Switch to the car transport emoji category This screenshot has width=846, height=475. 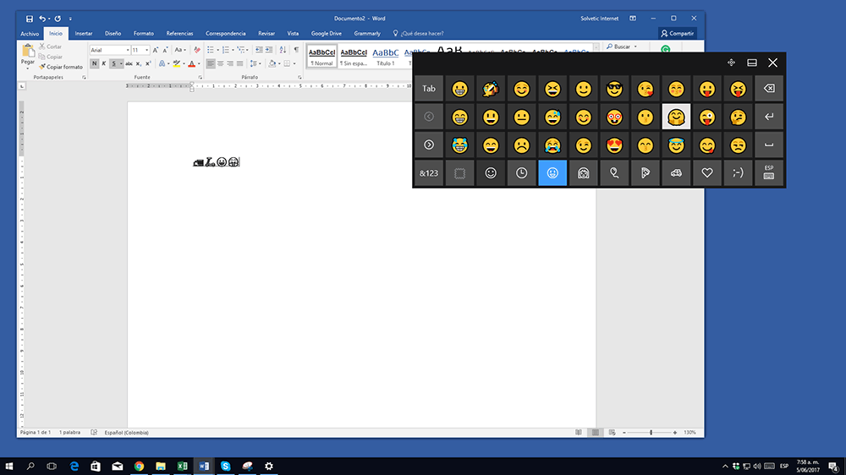[x=676, y=173]
